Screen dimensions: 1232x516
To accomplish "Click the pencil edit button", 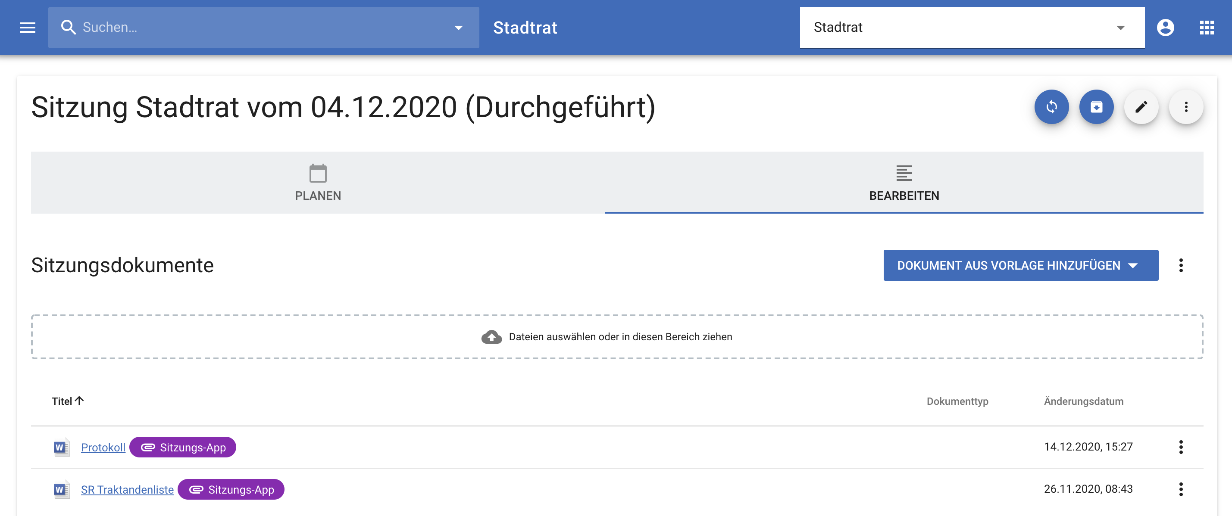I will click(1141, 107).
